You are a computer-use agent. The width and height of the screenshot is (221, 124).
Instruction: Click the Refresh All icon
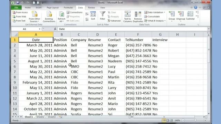[x=61, y=14]
